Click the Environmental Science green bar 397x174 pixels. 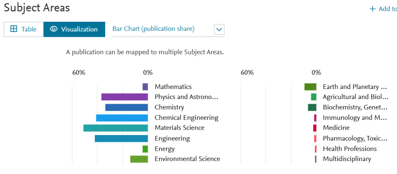[x=139, y=159]
